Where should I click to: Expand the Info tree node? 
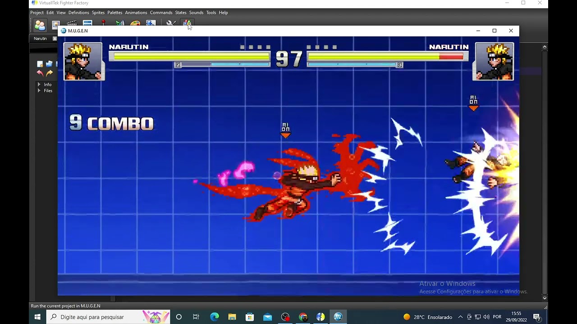(39, 85)
